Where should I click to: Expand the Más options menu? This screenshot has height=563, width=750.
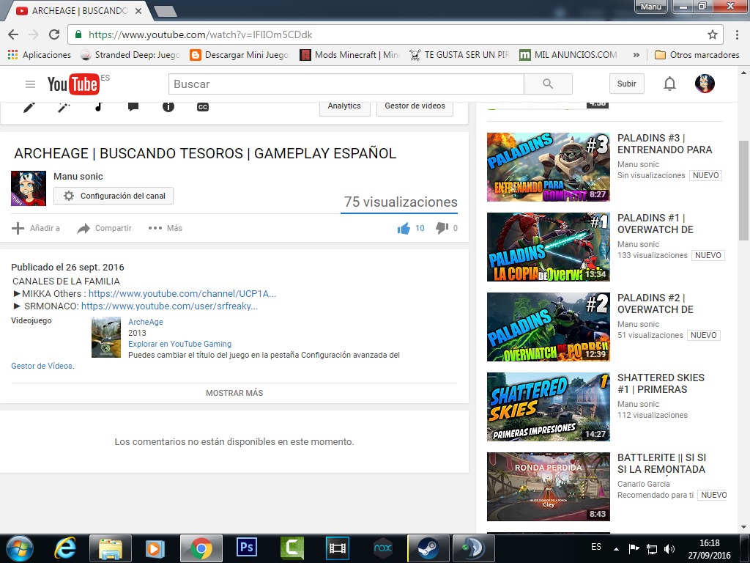click(x=165, y=229)
